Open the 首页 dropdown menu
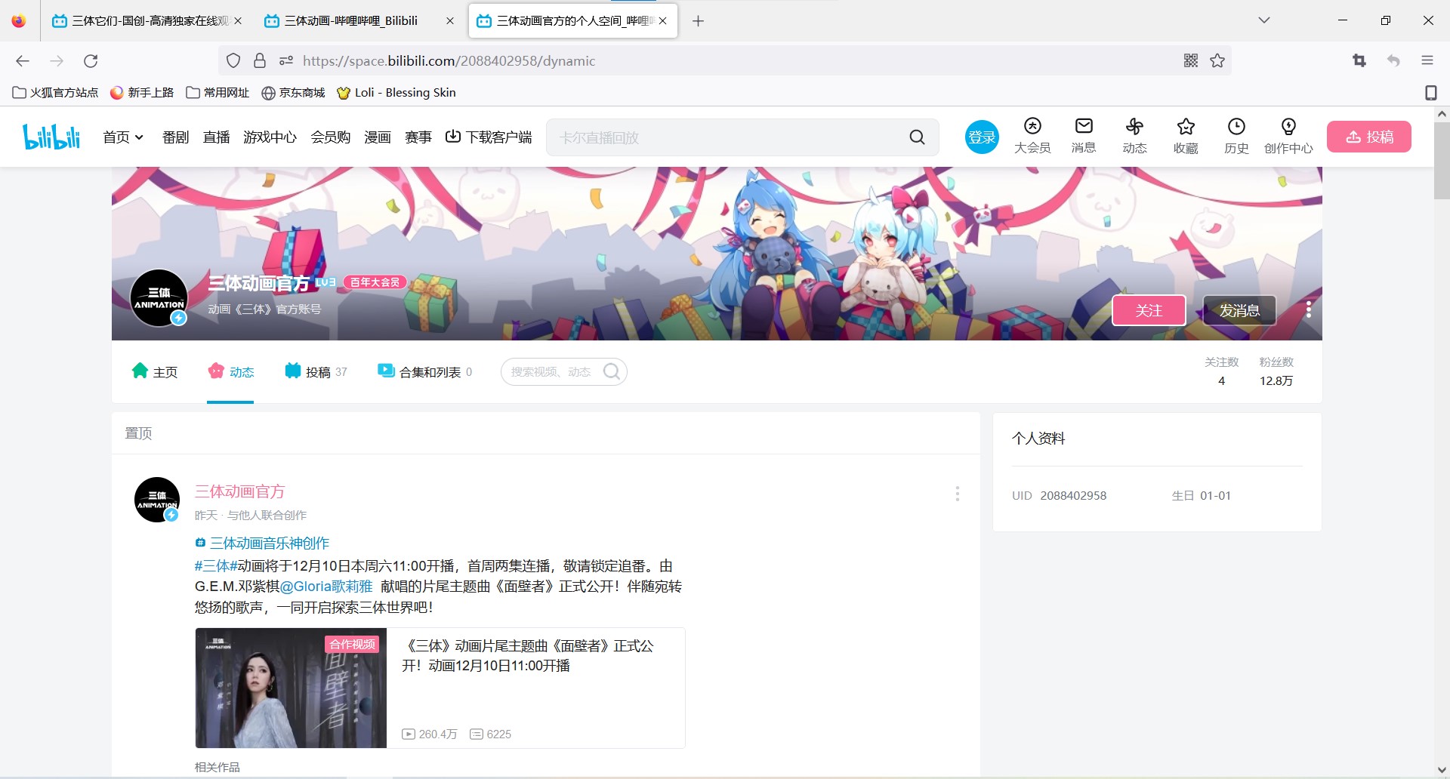 pos(123,137)
